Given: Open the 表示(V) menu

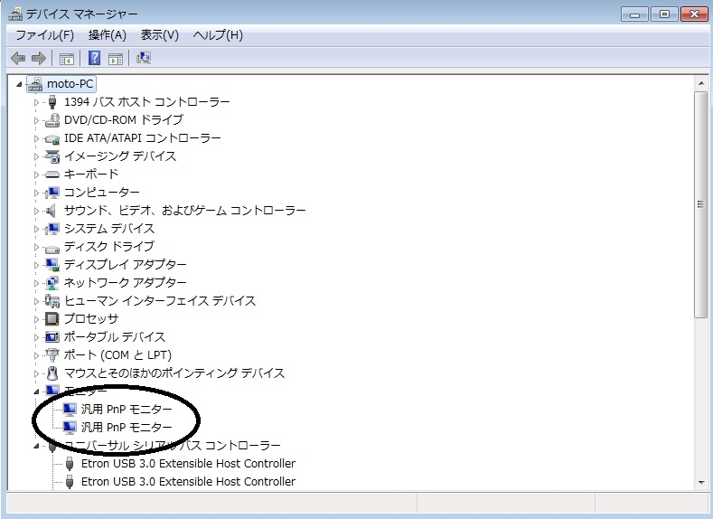Looking at the screenshot, I should 160,35.
